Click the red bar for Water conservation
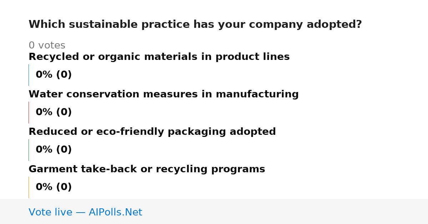The image size is (428, 224). 29,112
